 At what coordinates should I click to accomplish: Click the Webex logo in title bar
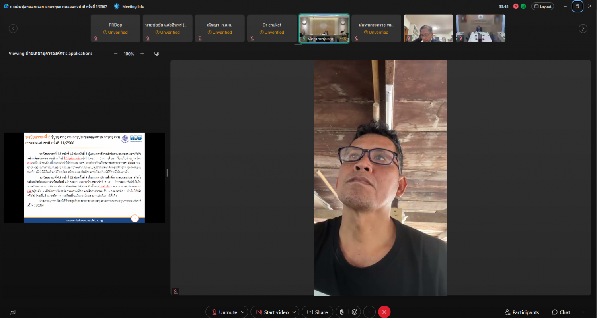(x=6, y=6)
